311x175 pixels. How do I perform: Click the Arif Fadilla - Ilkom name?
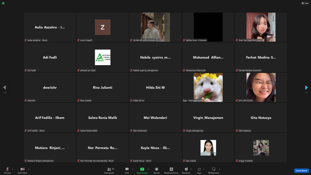(50, 118)
